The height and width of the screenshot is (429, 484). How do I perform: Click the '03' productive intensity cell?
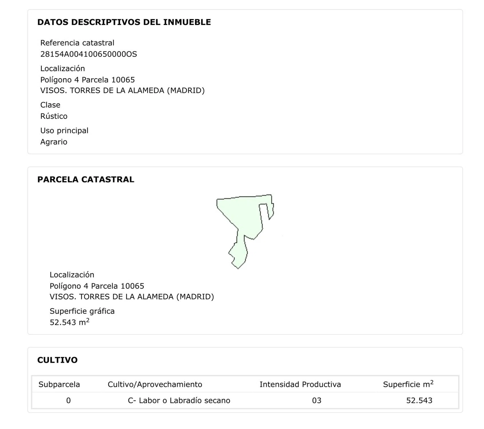316,400
